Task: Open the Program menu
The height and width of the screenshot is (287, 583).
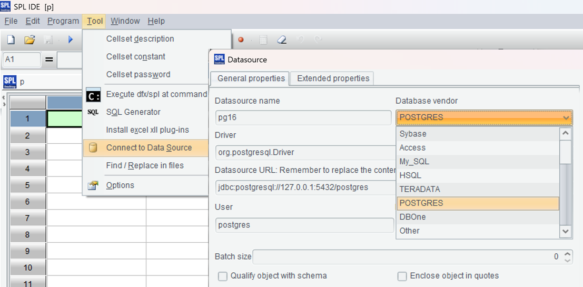Action: click(63, 21)
